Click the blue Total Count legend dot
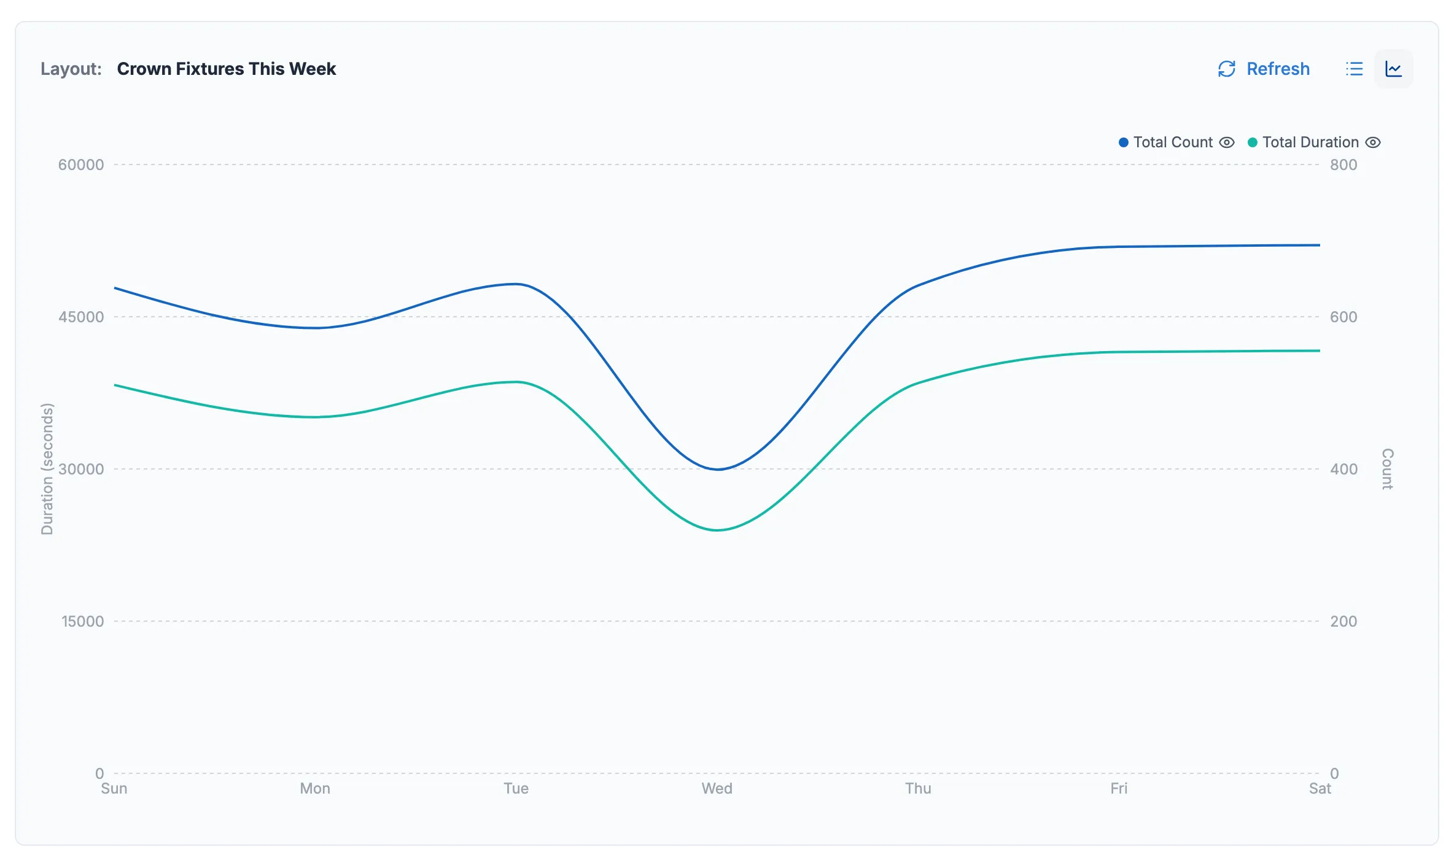Image resolution: width=1454 pixels, height=847 pixels. coord(1123,142)
